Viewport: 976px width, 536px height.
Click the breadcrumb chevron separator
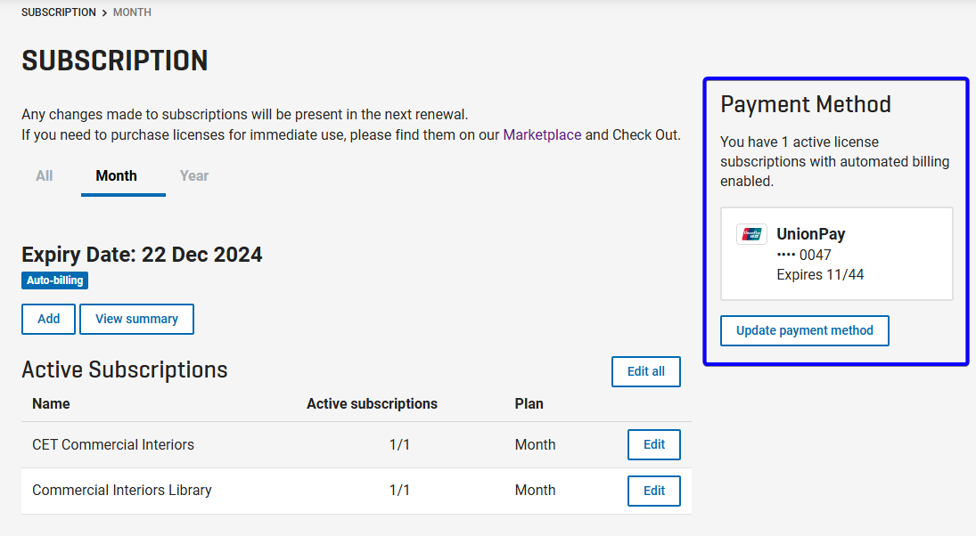104,13
